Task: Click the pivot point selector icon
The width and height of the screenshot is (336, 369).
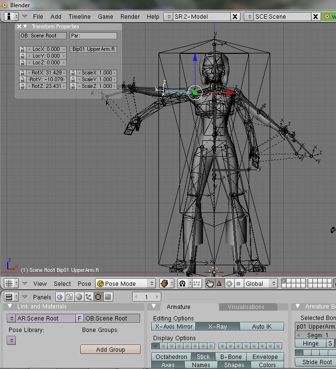Action: pyautogui.click(x=182, y=283)
